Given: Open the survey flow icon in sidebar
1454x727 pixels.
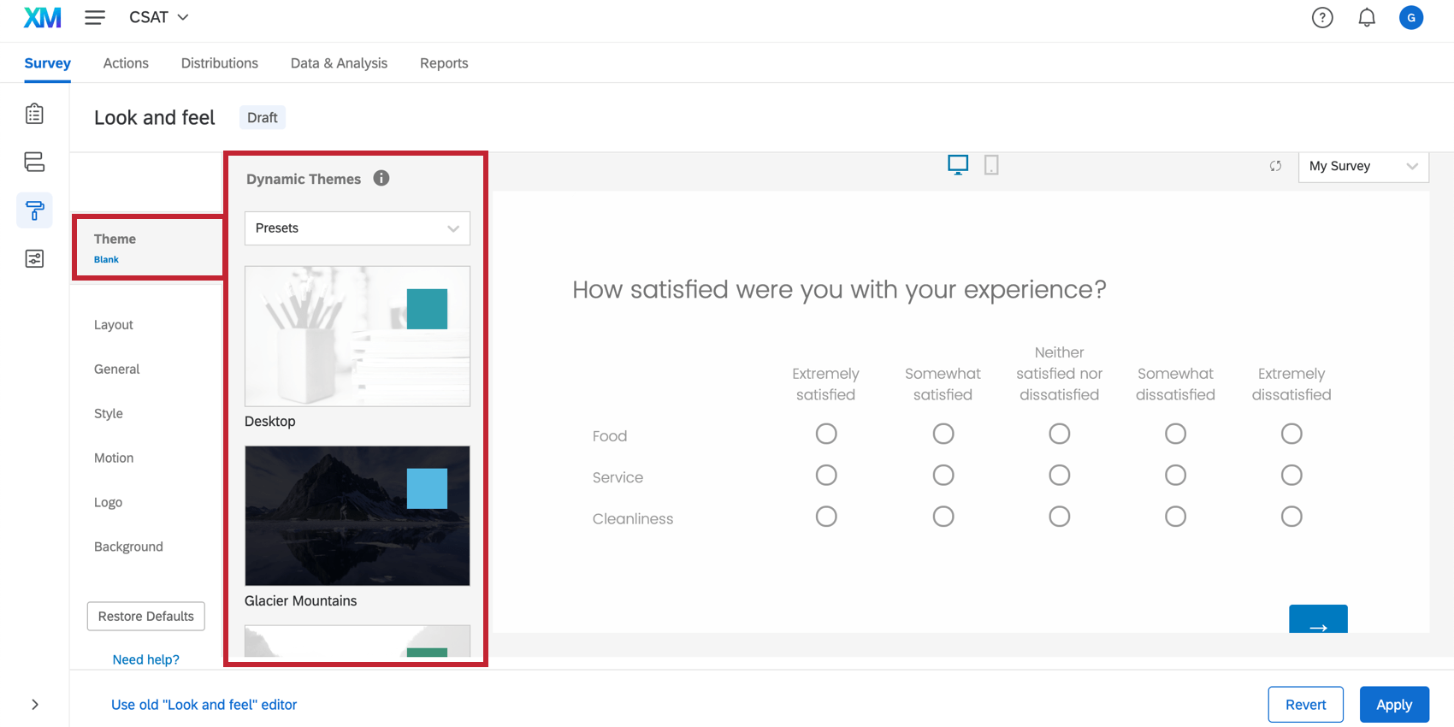Looking at the screenshot, I should pos(34,162).
